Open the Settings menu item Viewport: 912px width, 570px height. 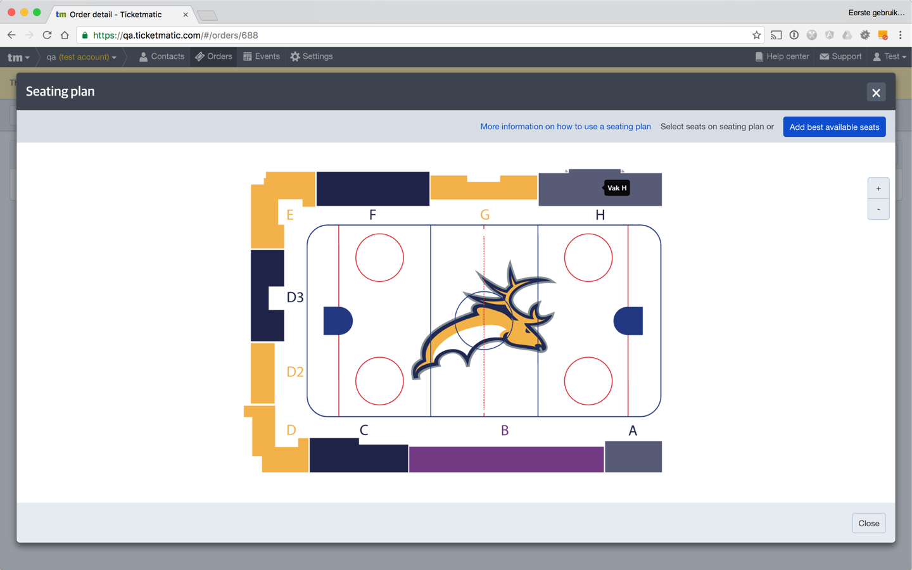pyautogui.click(x=312, y=56)
